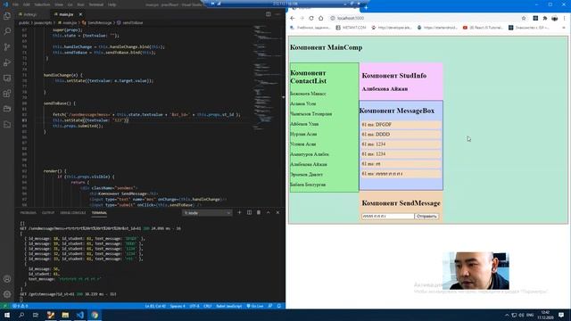Viewport: 571px width, 321px height.
Task: Change line ending via CRLF status item
Action: click(x=208, y=306)
